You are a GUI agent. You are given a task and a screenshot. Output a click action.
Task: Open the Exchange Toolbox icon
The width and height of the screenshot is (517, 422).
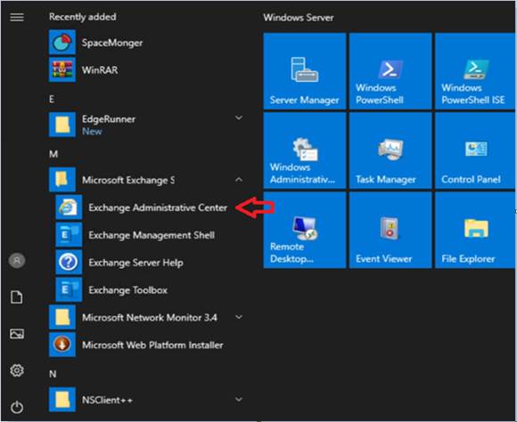[x=69, y=289]
